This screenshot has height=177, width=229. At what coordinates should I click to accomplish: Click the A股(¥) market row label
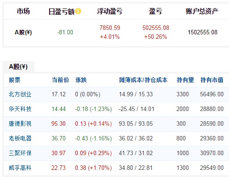point(23,32)
